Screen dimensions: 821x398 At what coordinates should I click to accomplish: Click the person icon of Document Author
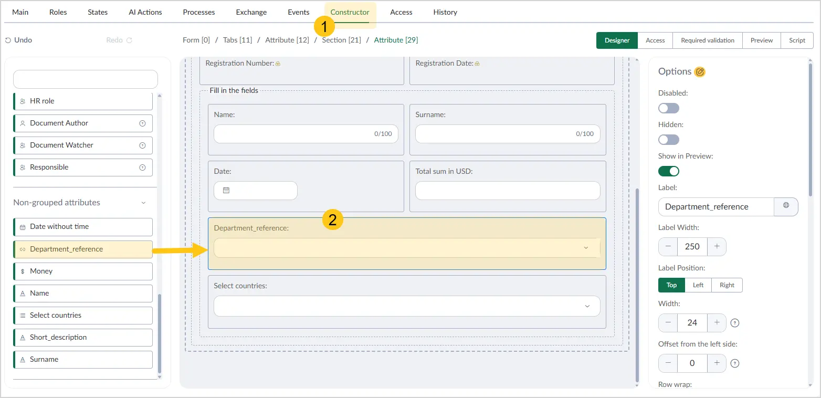coord(23,123)
